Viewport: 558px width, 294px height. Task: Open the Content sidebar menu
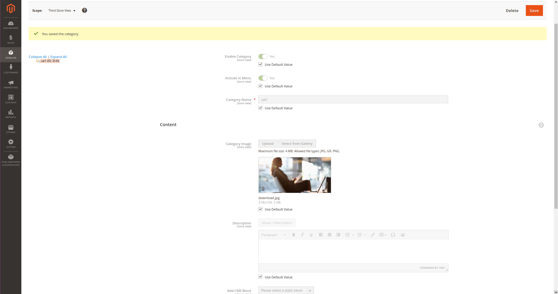11,99
